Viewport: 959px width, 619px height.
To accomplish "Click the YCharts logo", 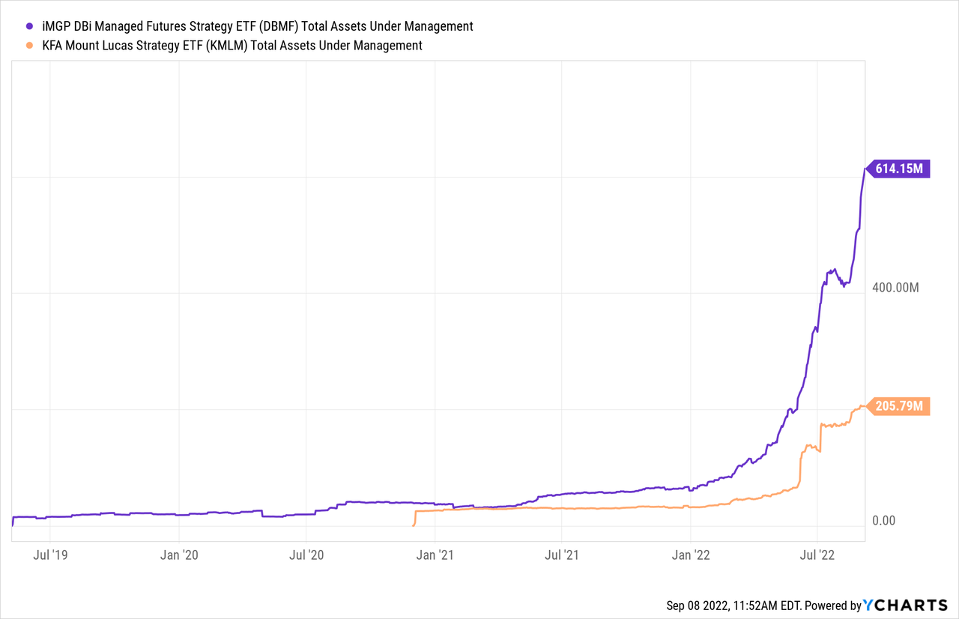I will 905,605.
